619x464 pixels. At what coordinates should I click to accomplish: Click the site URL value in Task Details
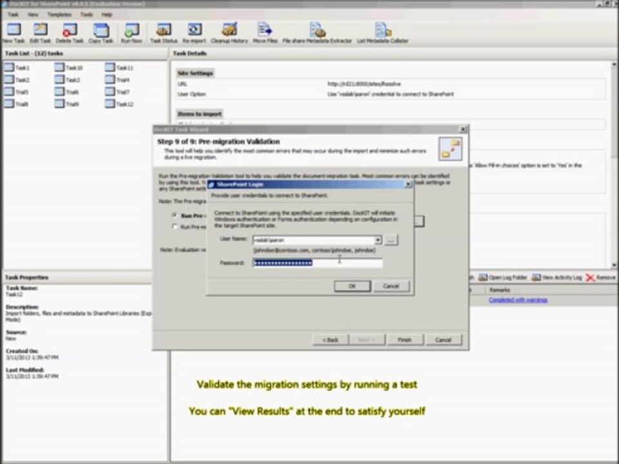[364, 84]
